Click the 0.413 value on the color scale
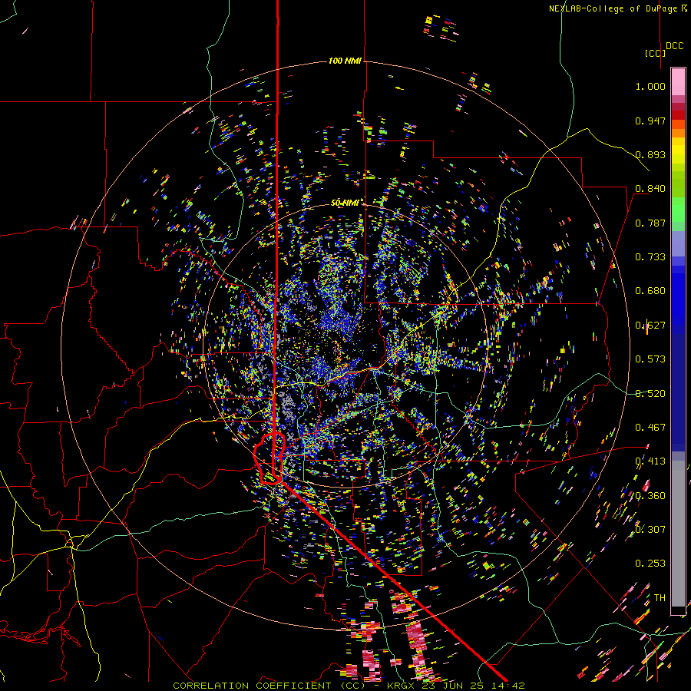Image resolution: width=691 pixels, height=691 pixels. click(650, 461)
